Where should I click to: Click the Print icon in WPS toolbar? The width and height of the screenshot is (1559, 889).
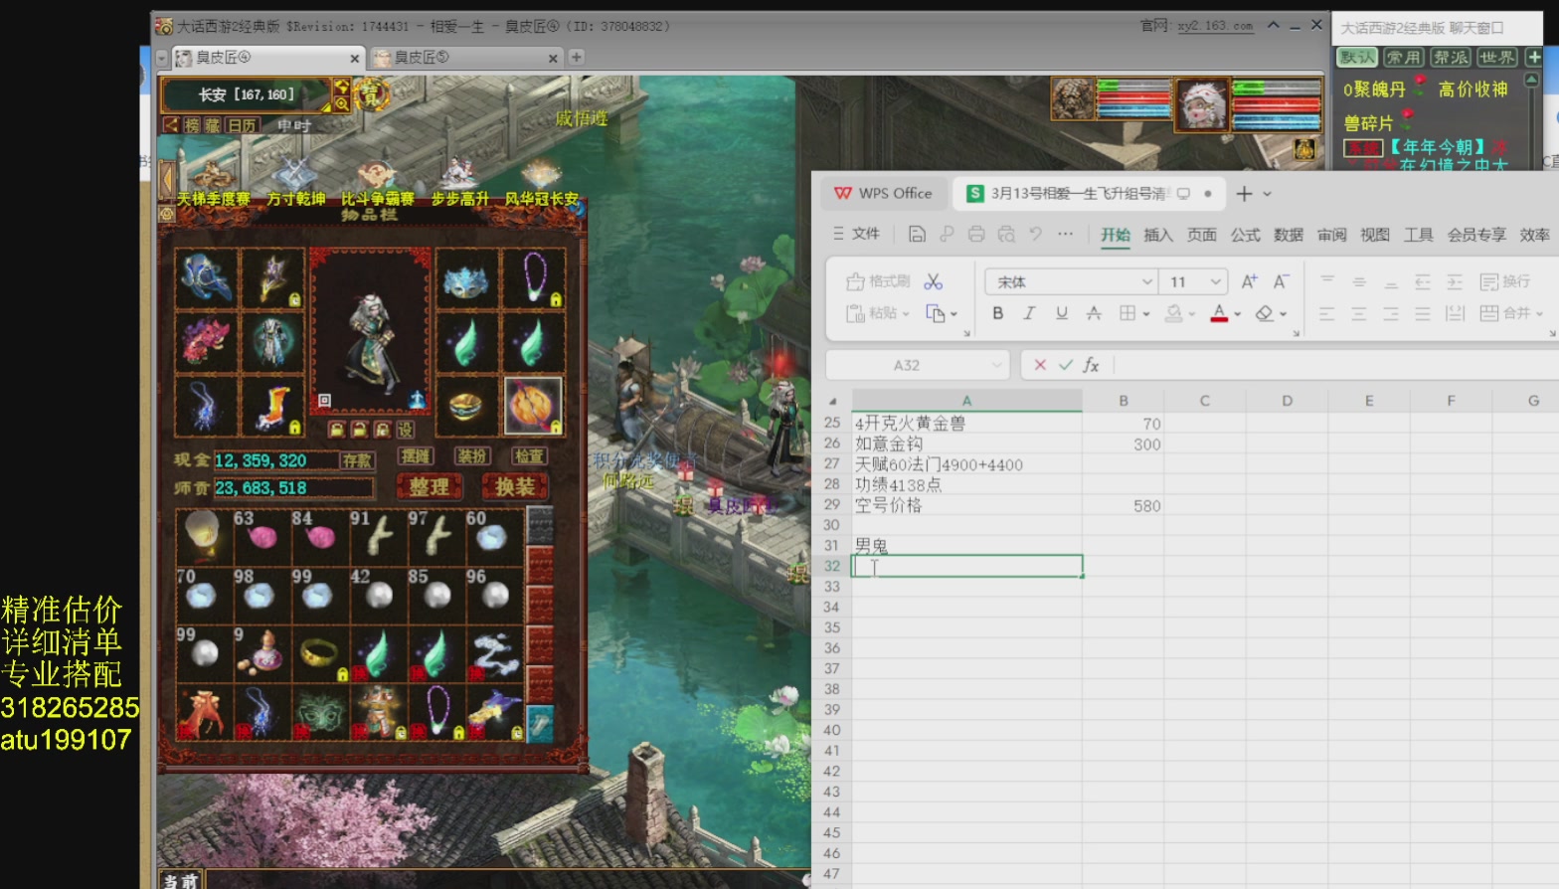[x=976, y=234]
